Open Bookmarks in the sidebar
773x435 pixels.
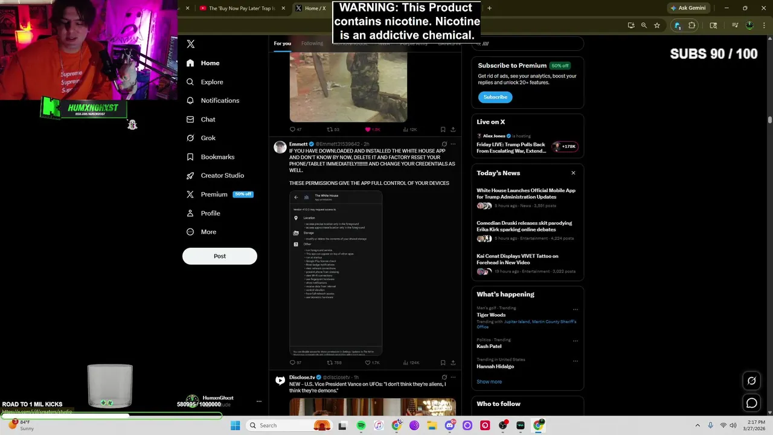pos(211,156)
